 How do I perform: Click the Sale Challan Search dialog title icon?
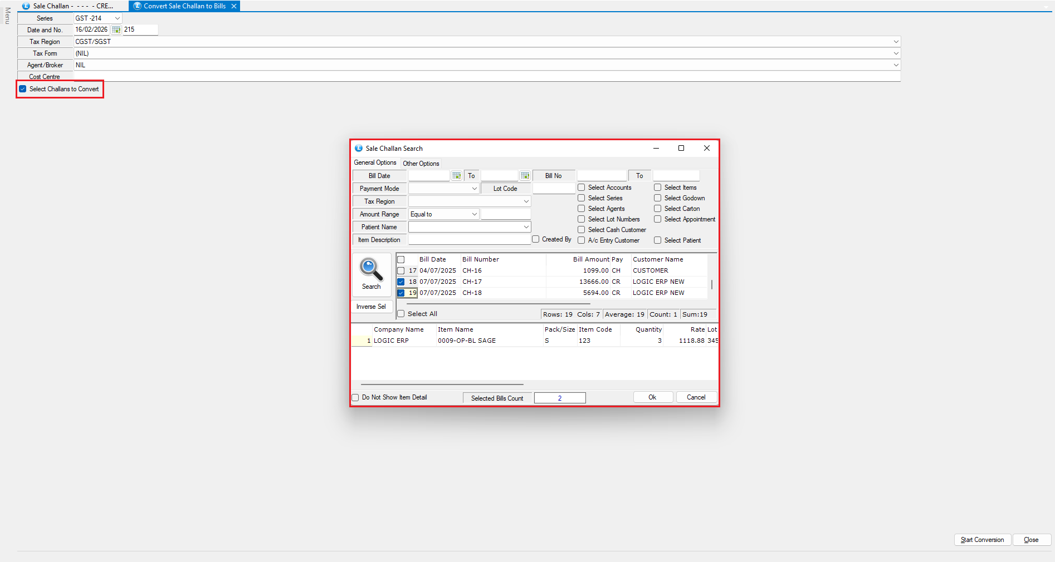(359, 149)
